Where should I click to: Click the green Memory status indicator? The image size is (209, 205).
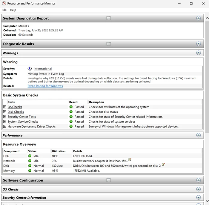click(30, 171)
